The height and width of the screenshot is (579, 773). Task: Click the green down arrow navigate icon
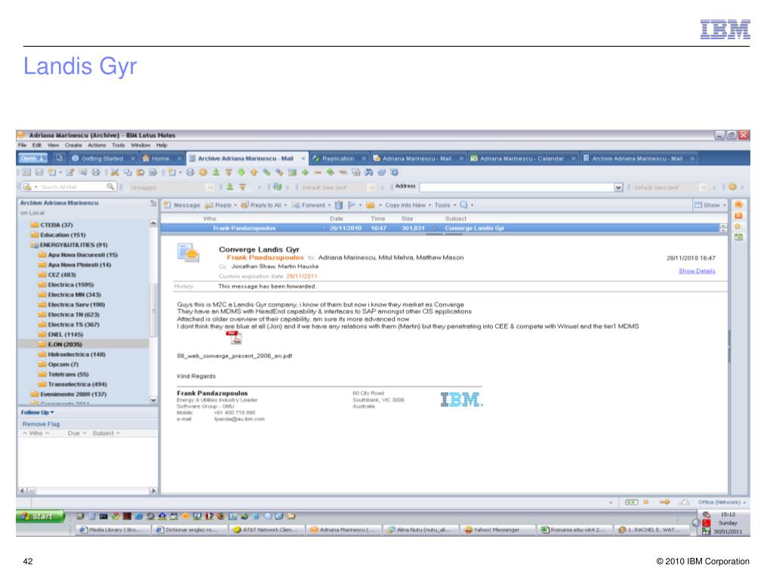[241, 173]
